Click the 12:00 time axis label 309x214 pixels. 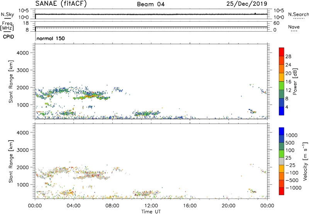point(151,206)
